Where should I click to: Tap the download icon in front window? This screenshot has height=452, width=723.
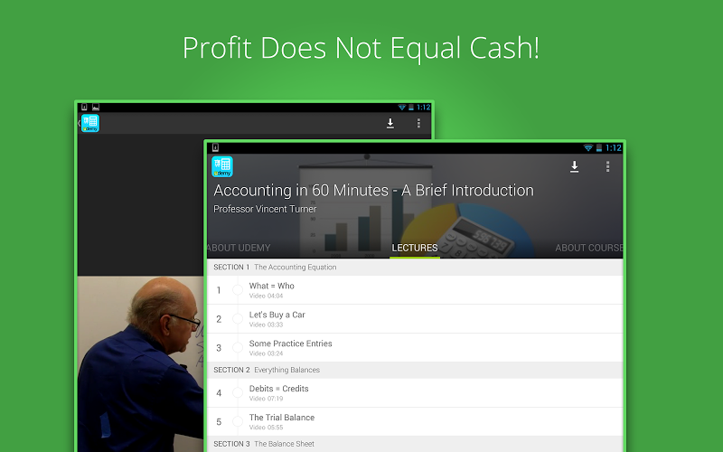click(x=574, y=167)
